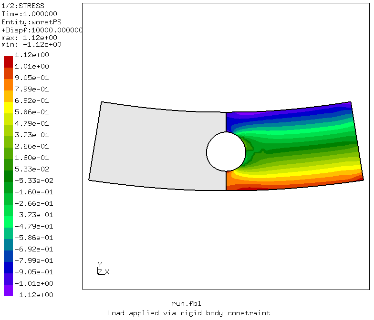
Task: Click the legend value 7.99e-01
Action: [31, 89]
